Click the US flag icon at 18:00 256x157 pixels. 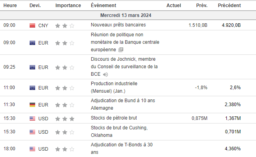point(32,149)
